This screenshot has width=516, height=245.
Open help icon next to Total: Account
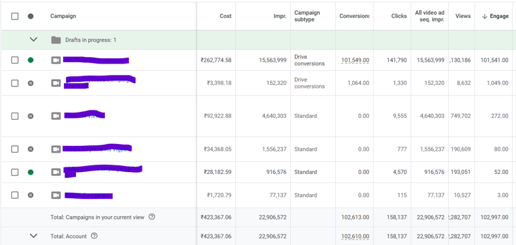point(94,236)
